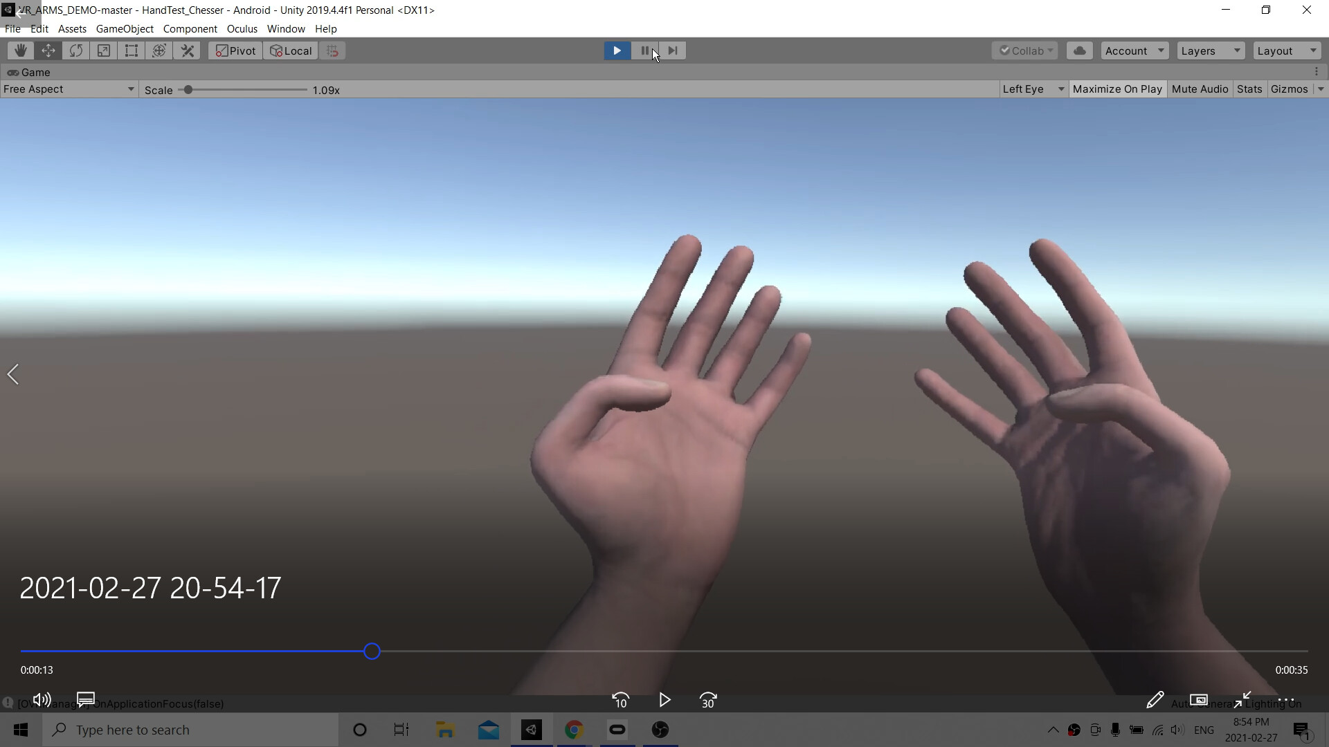Click the Pivot toggle button
Viewport: 1329px width, 747px height.
(235, 50)
